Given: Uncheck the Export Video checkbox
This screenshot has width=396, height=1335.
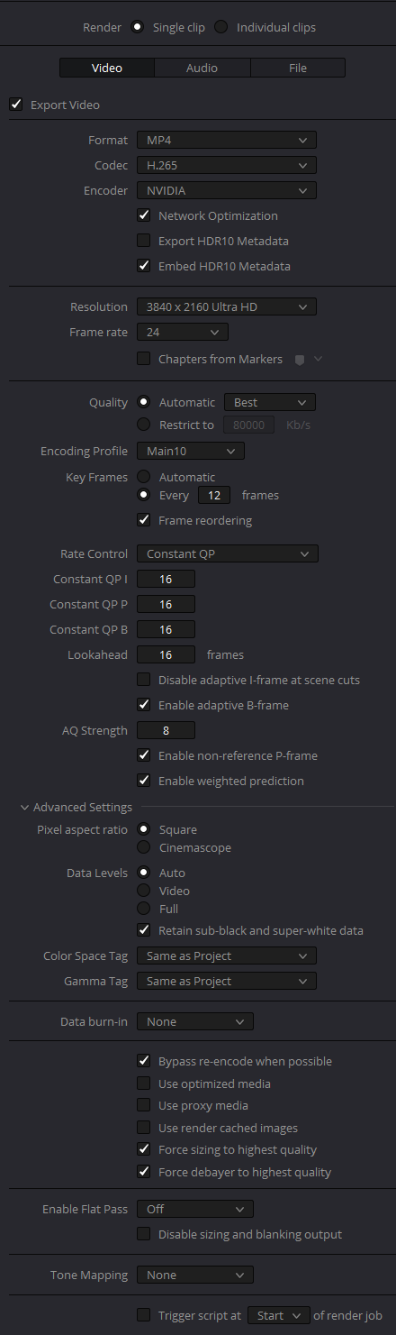Looking at the screenshot, I should [16, 105].
